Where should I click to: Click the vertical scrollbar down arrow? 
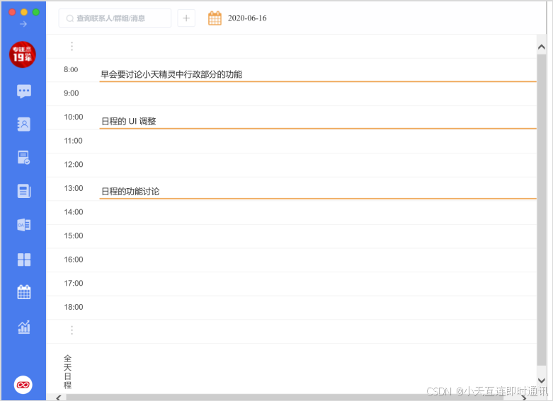[542, 380]
